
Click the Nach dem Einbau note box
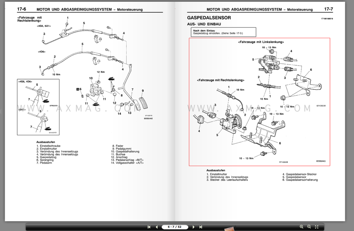point(223,32)
